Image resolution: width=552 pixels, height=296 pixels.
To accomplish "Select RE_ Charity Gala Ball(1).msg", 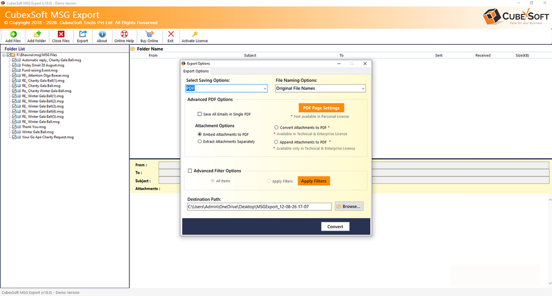I will pos(43,81).
